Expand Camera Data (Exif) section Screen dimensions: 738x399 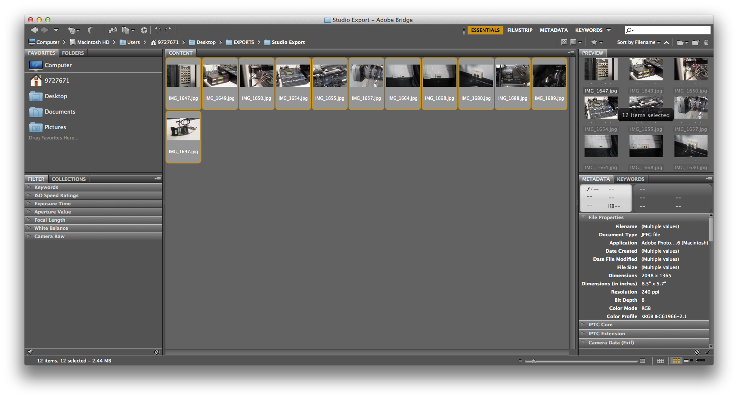click(644, 343)
